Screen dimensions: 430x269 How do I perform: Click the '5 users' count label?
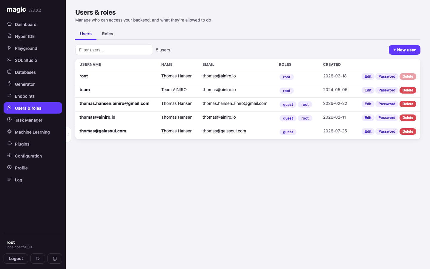click(163, 50)
